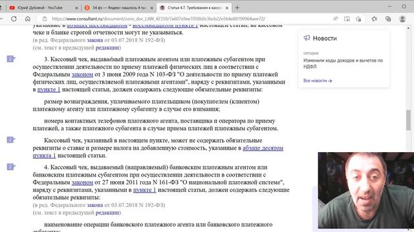Open the favorites list icon

tap(374, 19)
